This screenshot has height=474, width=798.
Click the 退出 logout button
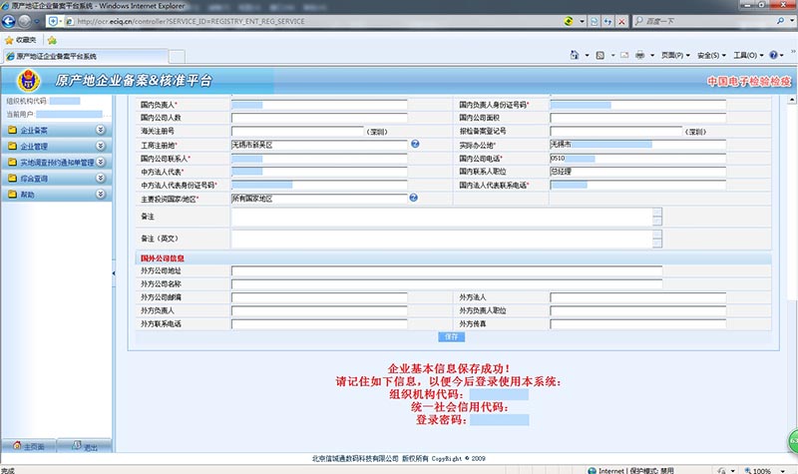pyautogui.click(x=84, y=447)
